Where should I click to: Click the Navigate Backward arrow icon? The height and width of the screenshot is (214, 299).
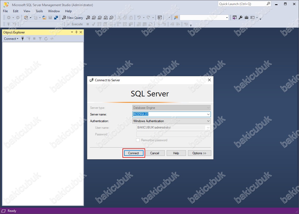click(9, 18)
